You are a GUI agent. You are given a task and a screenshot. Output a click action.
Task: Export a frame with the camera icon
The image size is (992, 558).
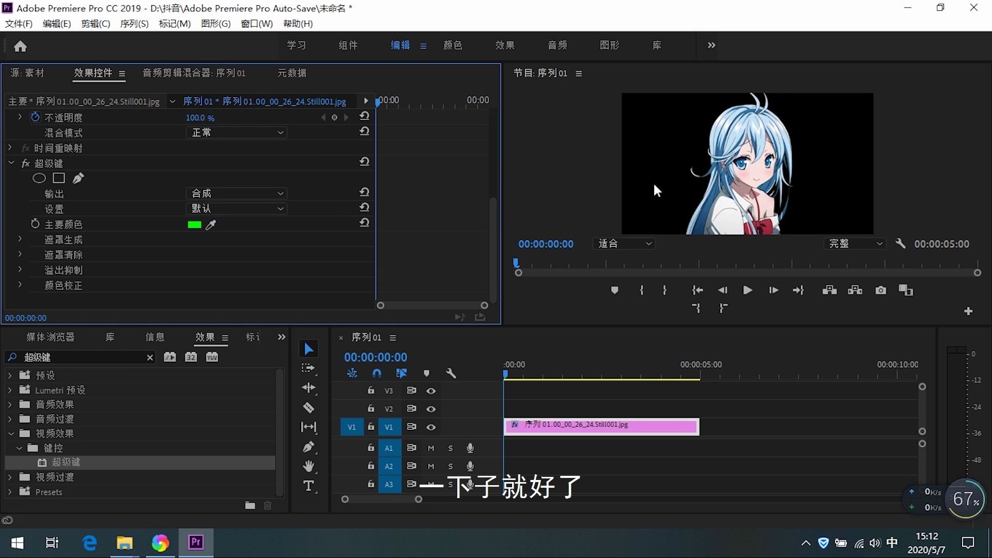pos(880,290)
